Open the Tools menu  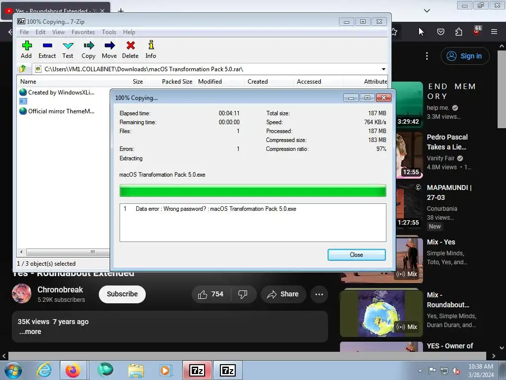coord(109,32)
